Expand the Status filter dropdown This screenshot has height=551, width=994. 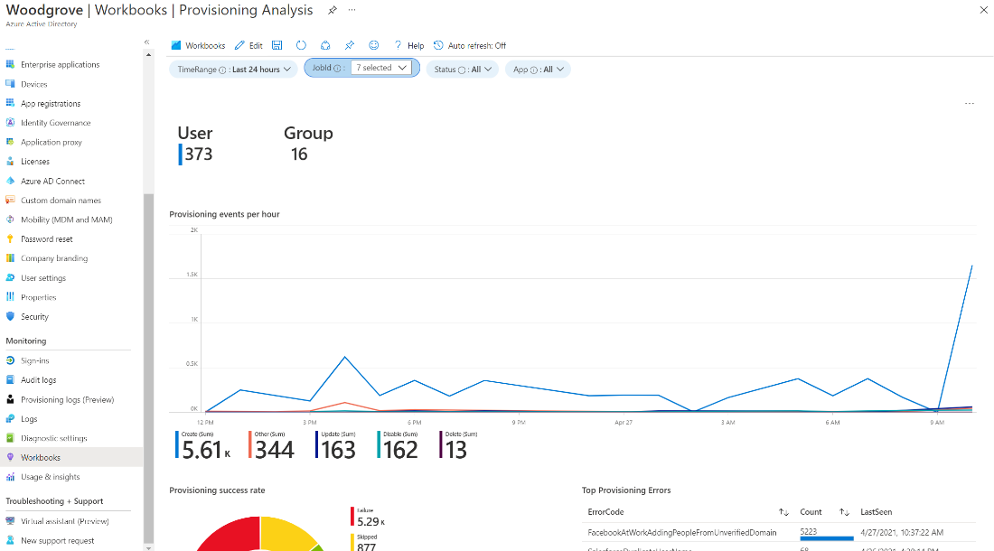click(460, 69)
